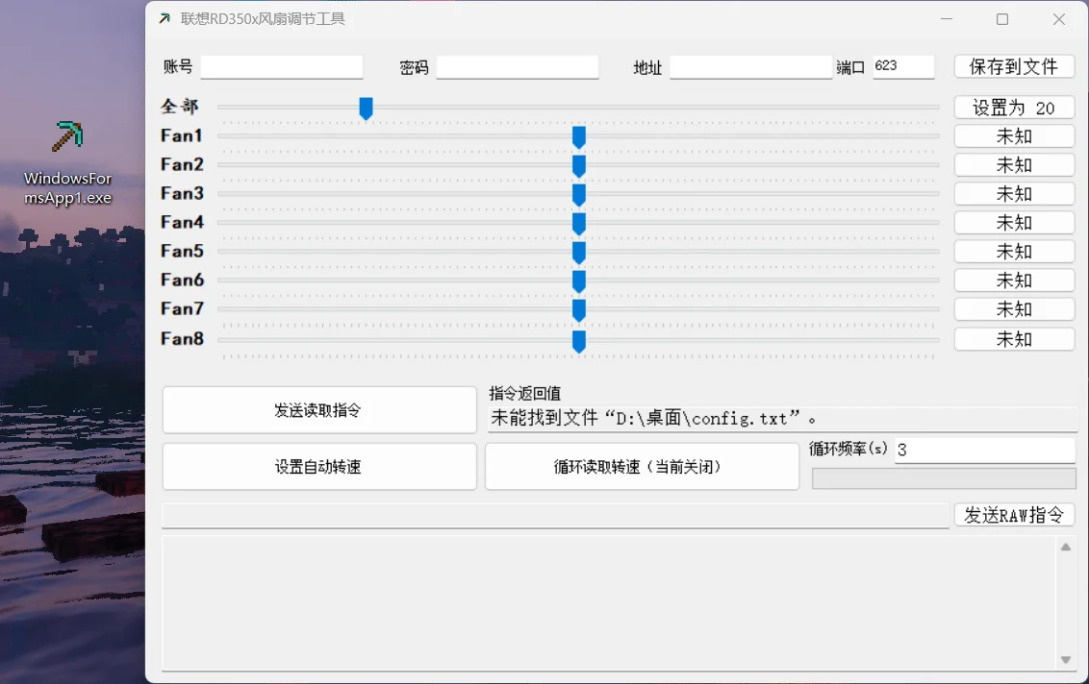Viewport: 1089px width, 684px height.
Task: Click the 端口 port field showing 623
Action: (902, 66)
